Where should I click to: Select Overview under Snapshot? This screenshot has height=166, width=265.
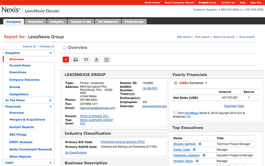(x=17, y=59)
